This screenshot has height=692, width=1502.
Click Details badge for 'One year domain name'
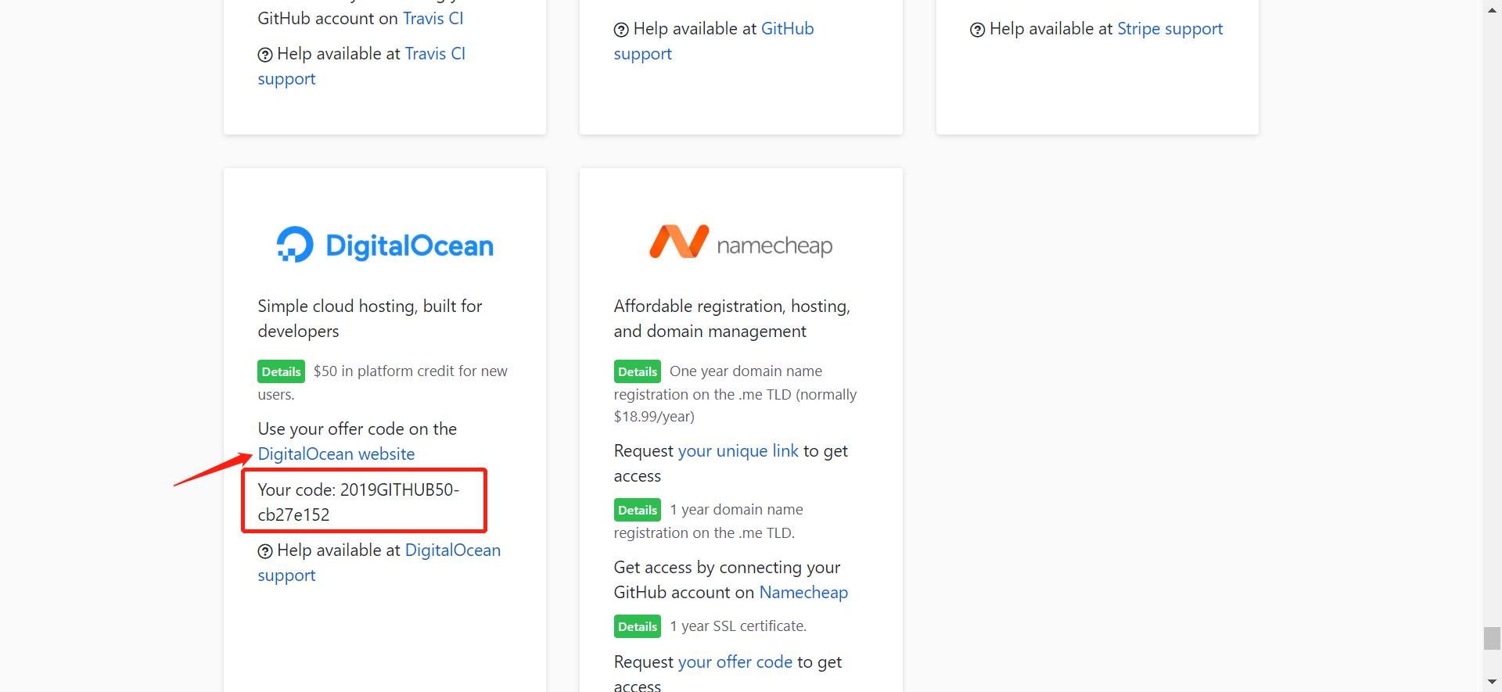coord(637,371)
